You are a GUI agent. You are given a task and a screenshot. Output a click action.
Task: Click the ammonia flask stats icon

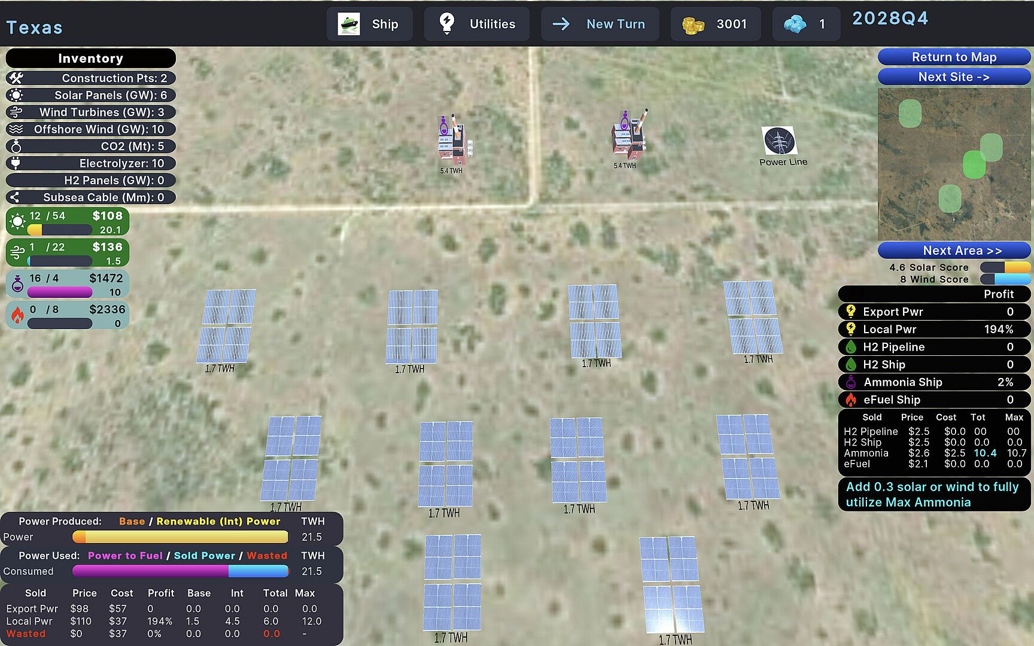tap(17, 284)
